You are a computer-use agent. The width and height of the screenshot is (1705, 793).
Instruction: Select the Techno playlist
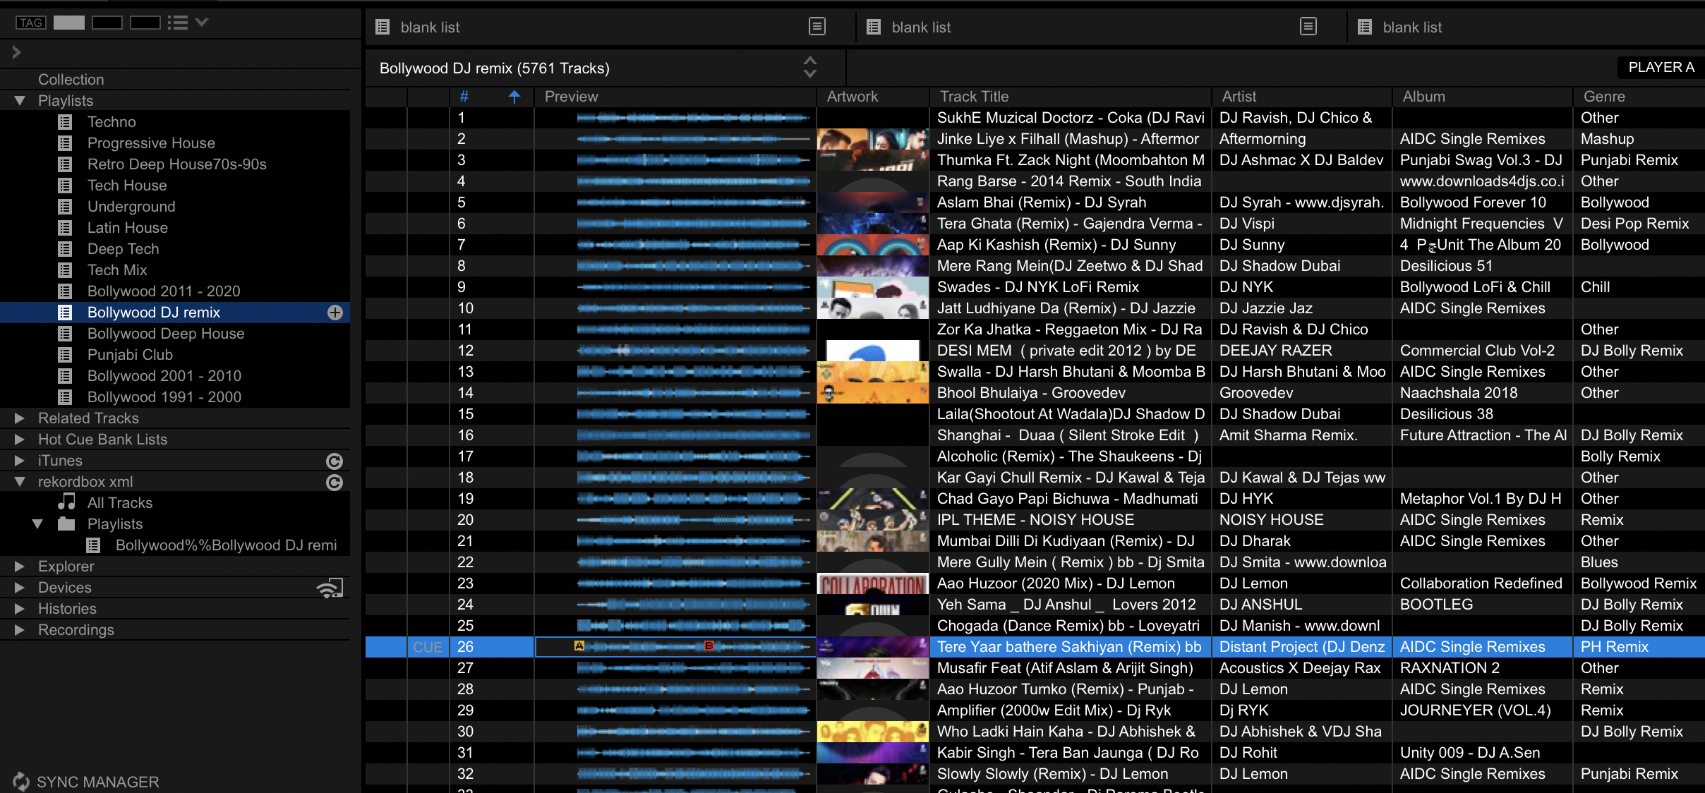coord(112,122)
